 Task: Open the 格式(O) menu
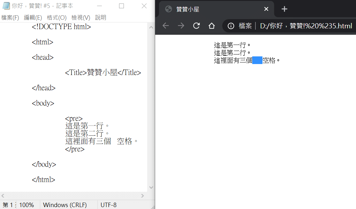tap(57, 18)
